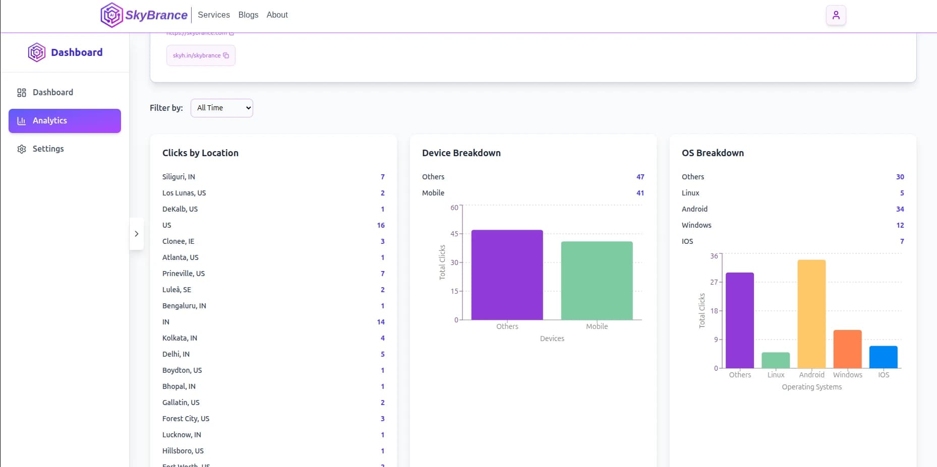The image size is (937, 467).
Task: Go to Blogs in the top navigation
Action: click(x=248, y=15)
